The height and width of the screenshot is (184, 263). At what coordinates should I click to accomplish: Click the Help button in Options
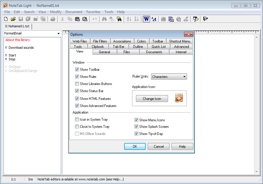click(x=182, y=146)
